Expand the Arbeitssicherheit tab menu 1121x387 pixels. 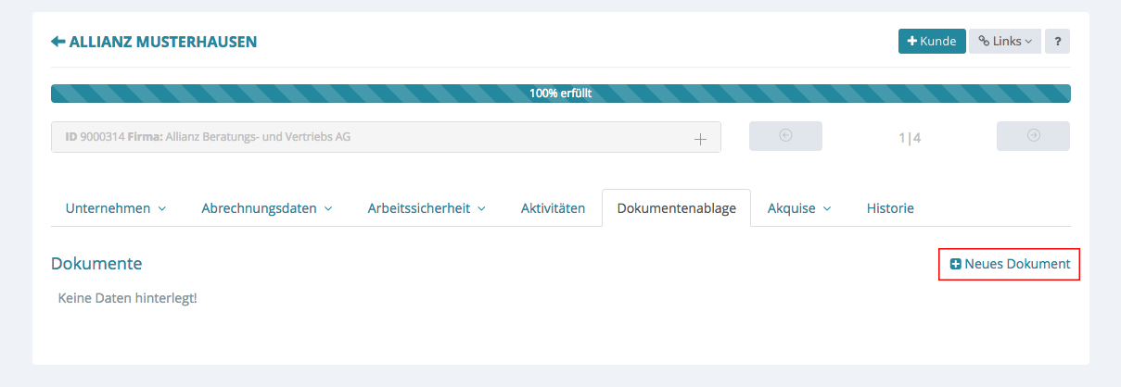(427, 208)
